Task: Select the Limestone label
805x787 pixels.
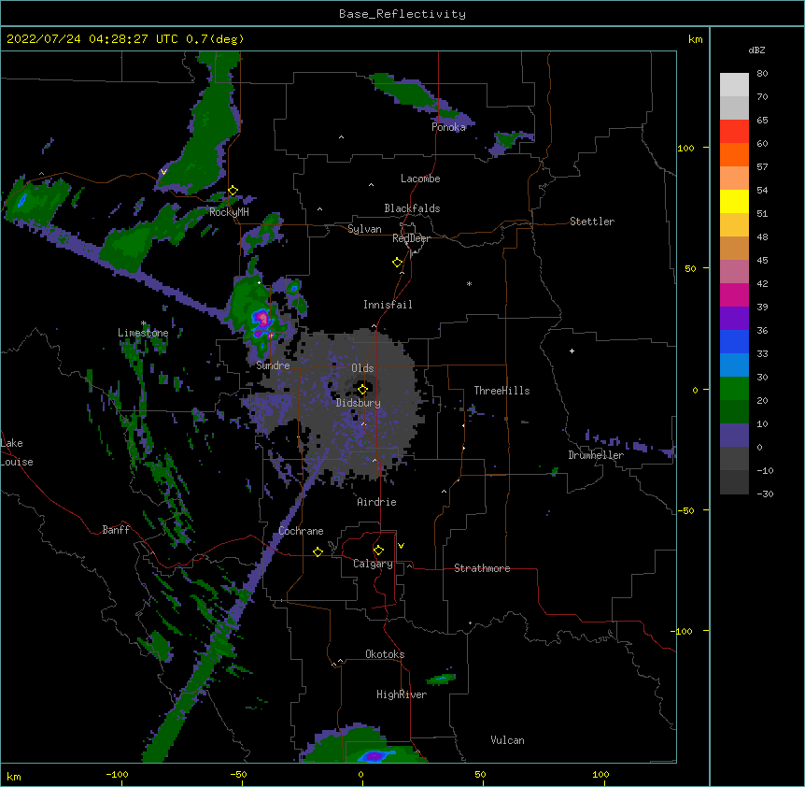Action: click(143, 333)
